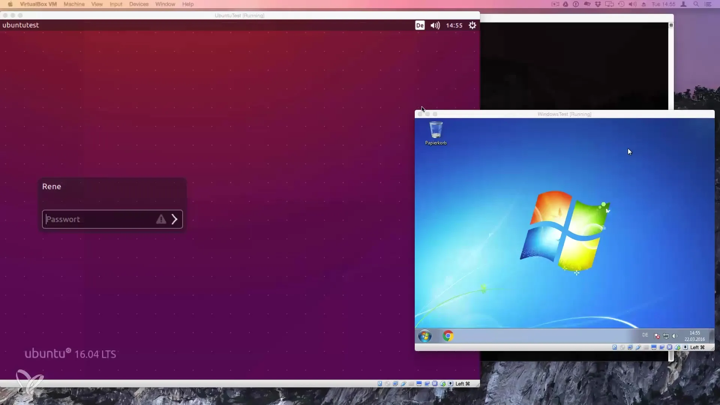Open the Input menu
720x405 pixels.
tap(116, 4)
